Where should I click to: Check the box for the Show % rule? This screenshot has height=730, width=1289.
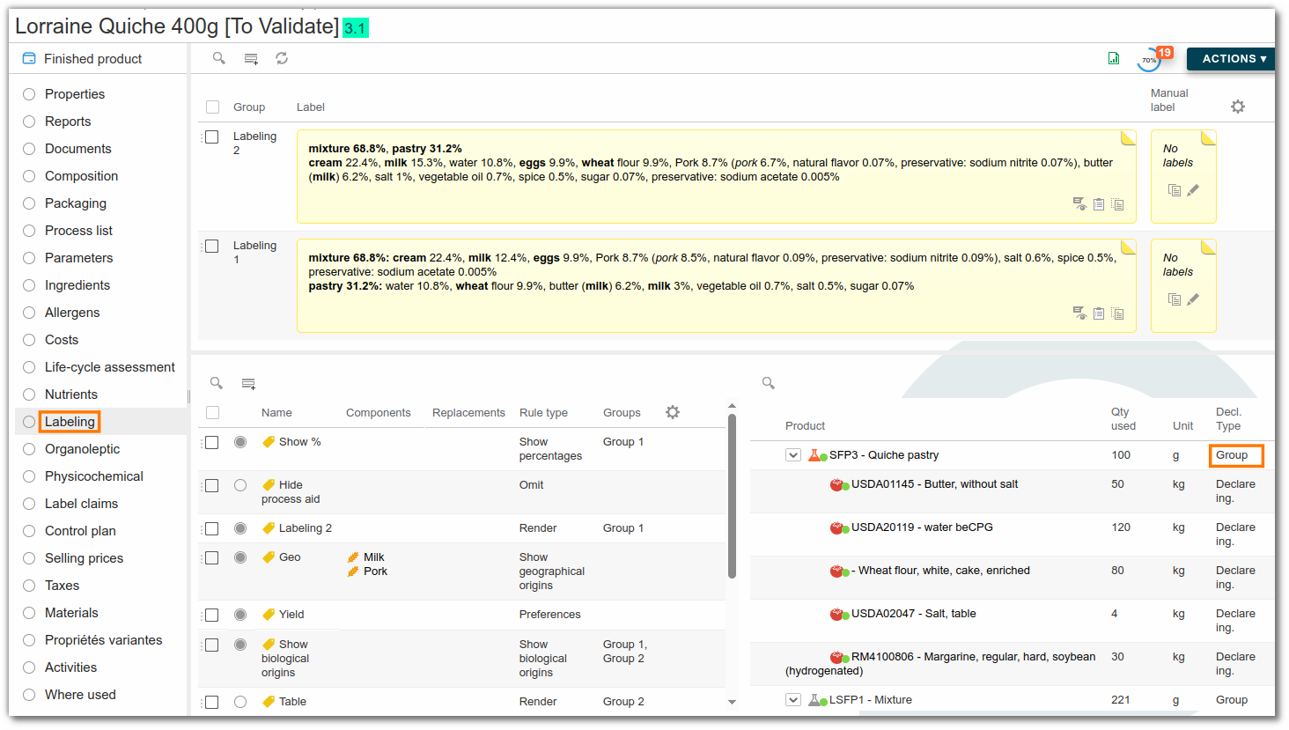pyautogui.click(x=212, y=442)
